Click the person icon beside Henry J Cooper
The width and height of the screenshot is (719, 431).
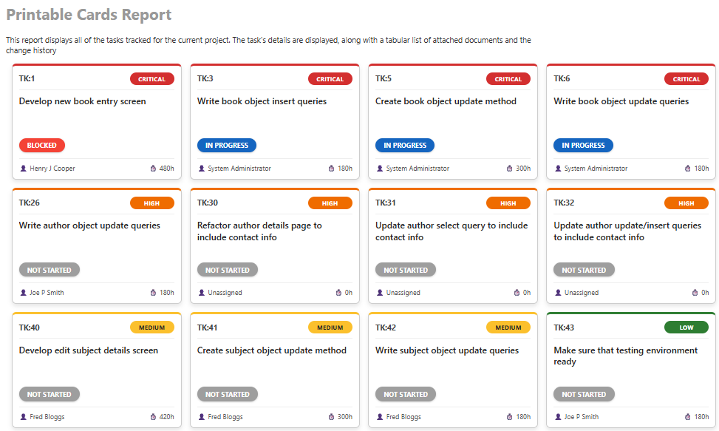(24, 169)
